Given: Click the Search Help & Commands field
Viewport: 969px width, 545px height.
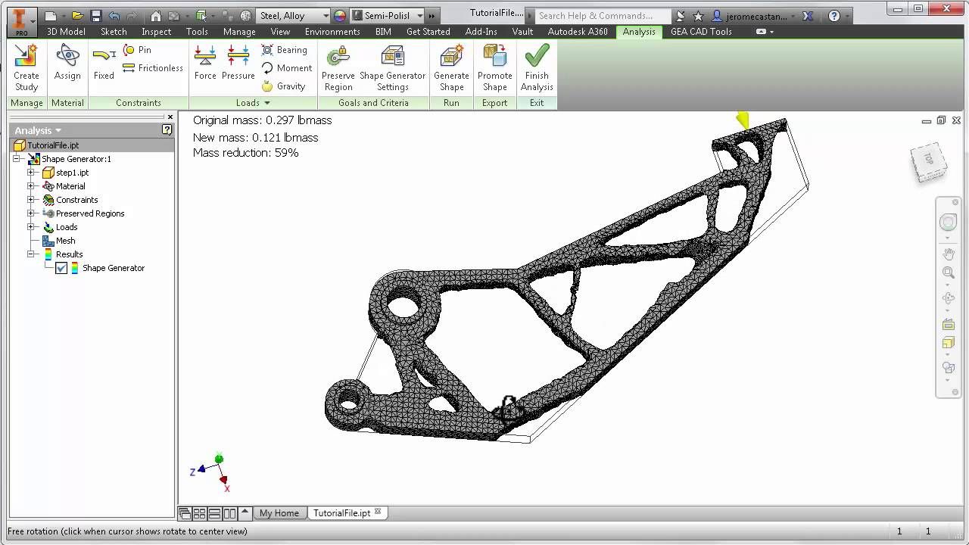Looking at the screenshot, I should pos(602,15).
